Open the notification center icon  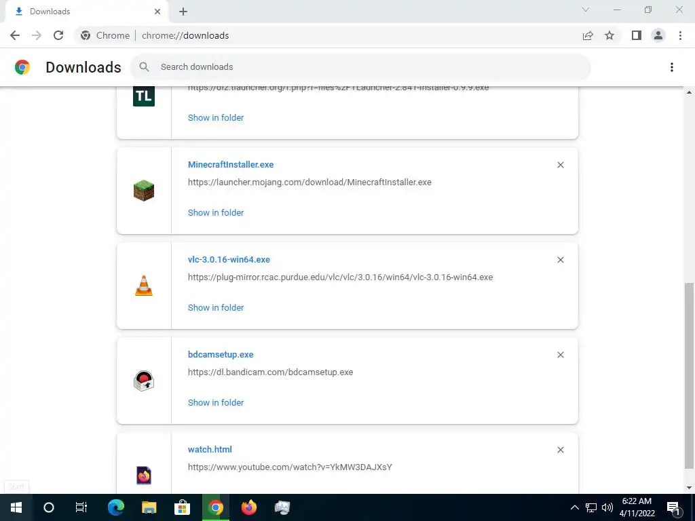674,507
